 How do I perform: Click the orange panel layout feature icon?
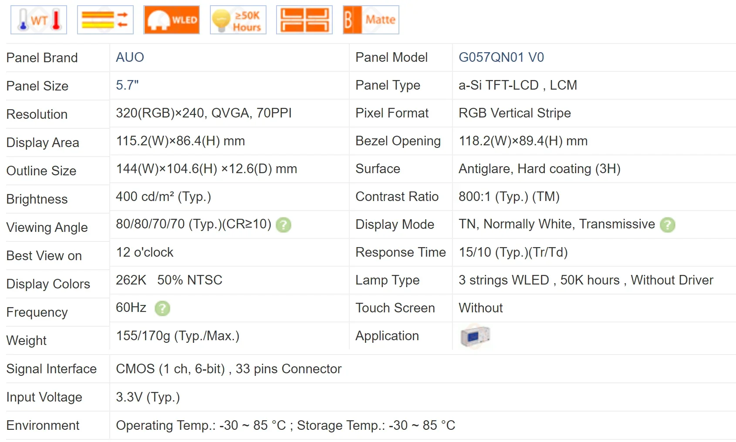[304, 20]
